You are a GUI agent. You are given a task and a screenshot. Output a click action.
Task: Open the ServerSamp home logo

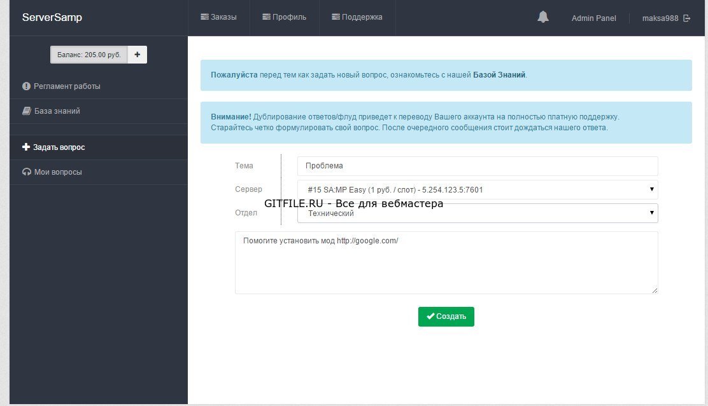(52, 18)
